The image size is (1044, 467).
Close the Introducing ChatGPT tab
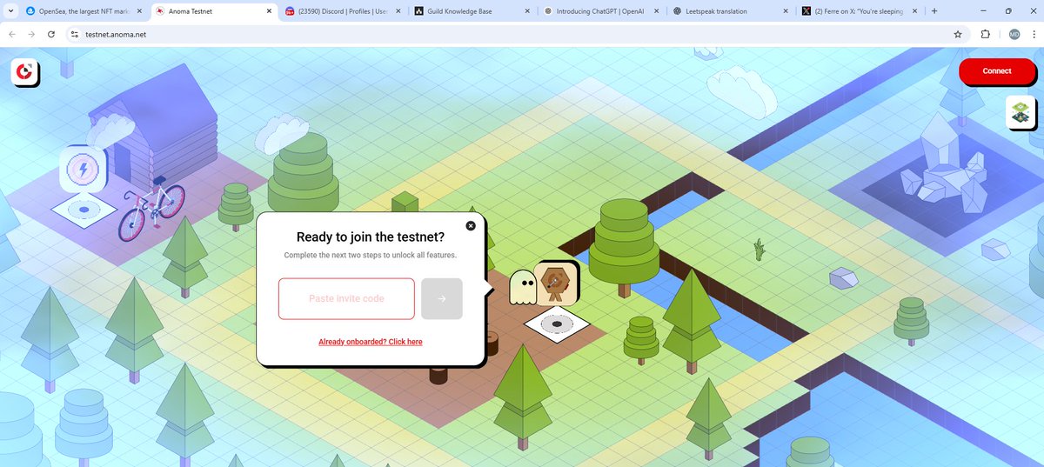click(x=655, y=11)
